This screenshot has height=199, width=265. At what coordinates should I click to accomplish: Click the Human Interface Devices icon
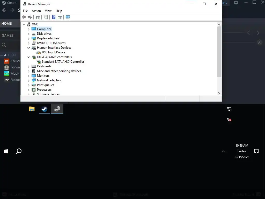(34, 48)
